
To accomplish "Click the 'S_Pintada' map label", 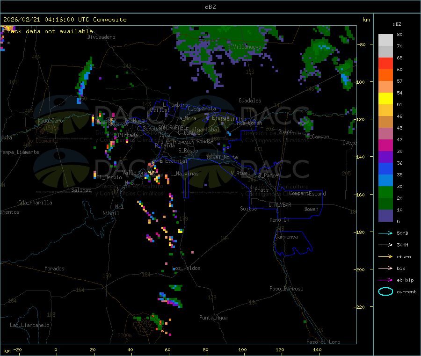I will click(x=125, y=135).
